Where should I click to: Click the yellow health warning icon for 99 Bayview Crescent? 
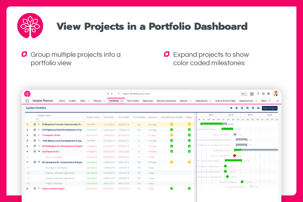171,125
